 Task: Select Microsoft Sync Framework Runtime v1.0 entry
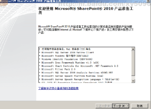tap(70, 63)
